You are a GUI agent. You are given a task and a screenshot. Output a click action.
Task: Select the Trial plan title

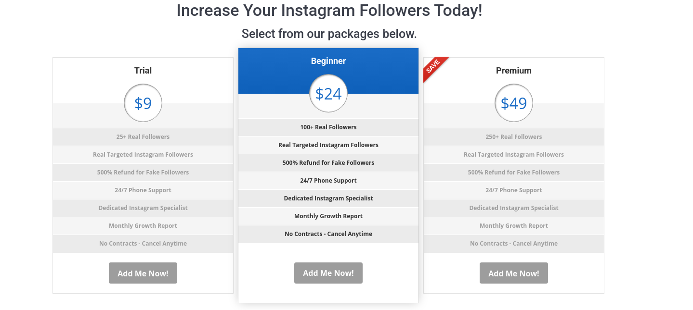143,71
